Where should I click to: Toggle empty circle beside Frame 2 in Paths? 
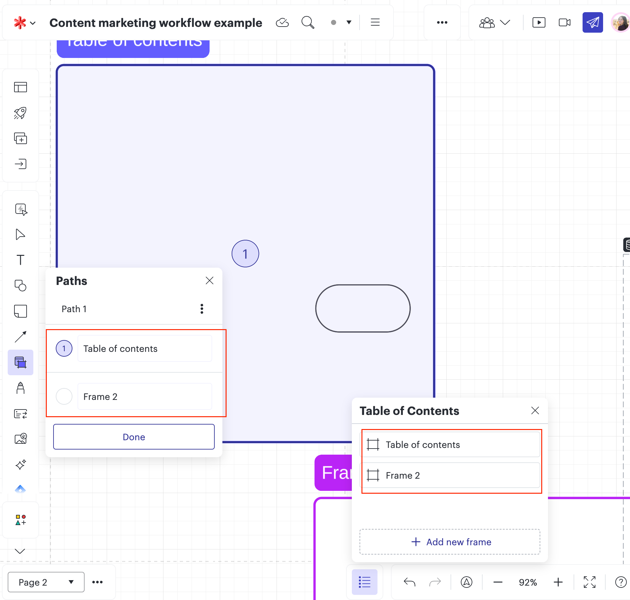pos(64,396)
